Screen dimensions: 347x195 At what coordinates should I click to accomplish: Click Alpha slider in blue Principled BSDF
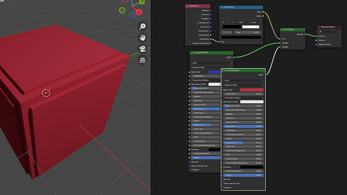(x=206, y=158)
